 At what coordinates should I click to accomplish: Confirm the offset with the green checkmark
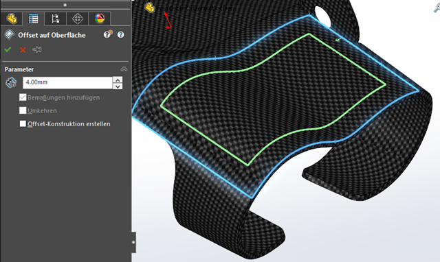(x=8, y=50)
